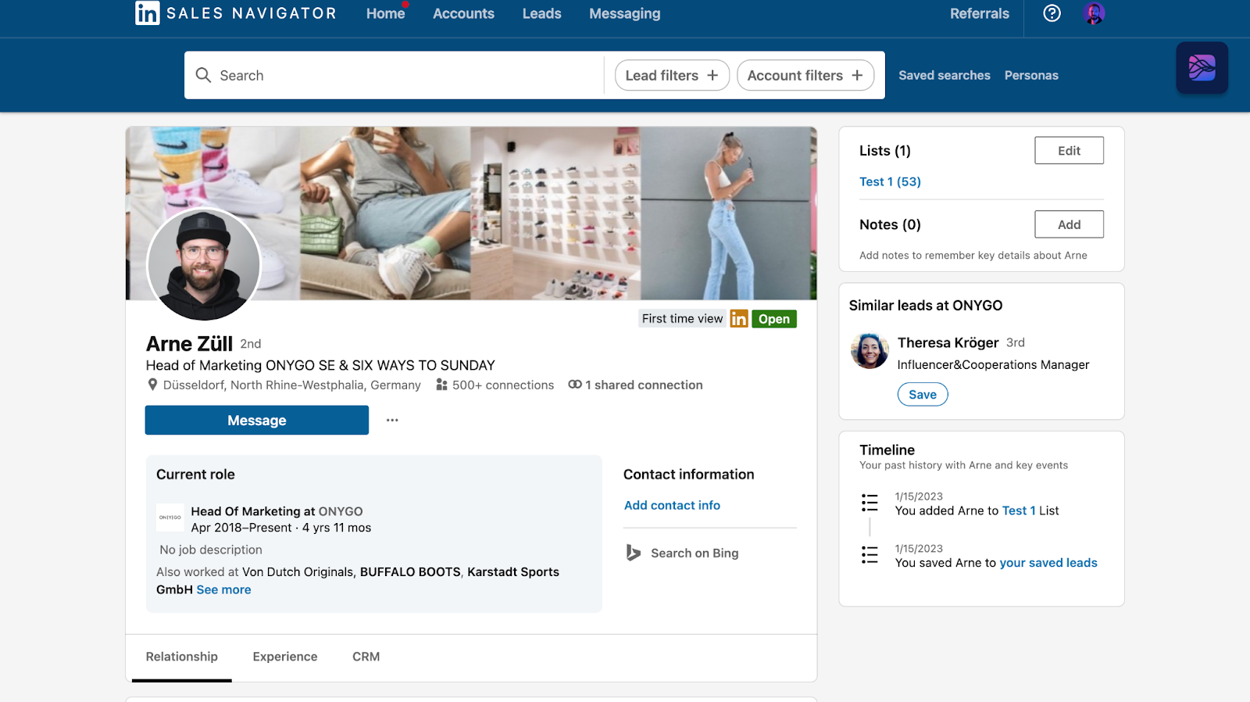The width and height of the screenshot is (1250, 702).
Task: Switch to the Relationship tab
Action: [182, 657]
